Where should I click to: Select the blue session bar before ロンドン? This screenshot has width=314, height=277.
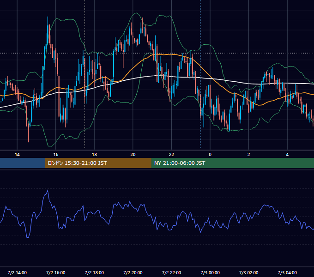click(23, 163)
